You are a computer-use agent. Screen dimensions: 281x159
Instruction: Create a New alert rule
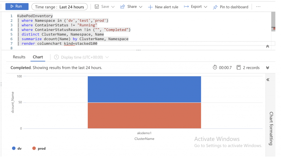(163, 7)
